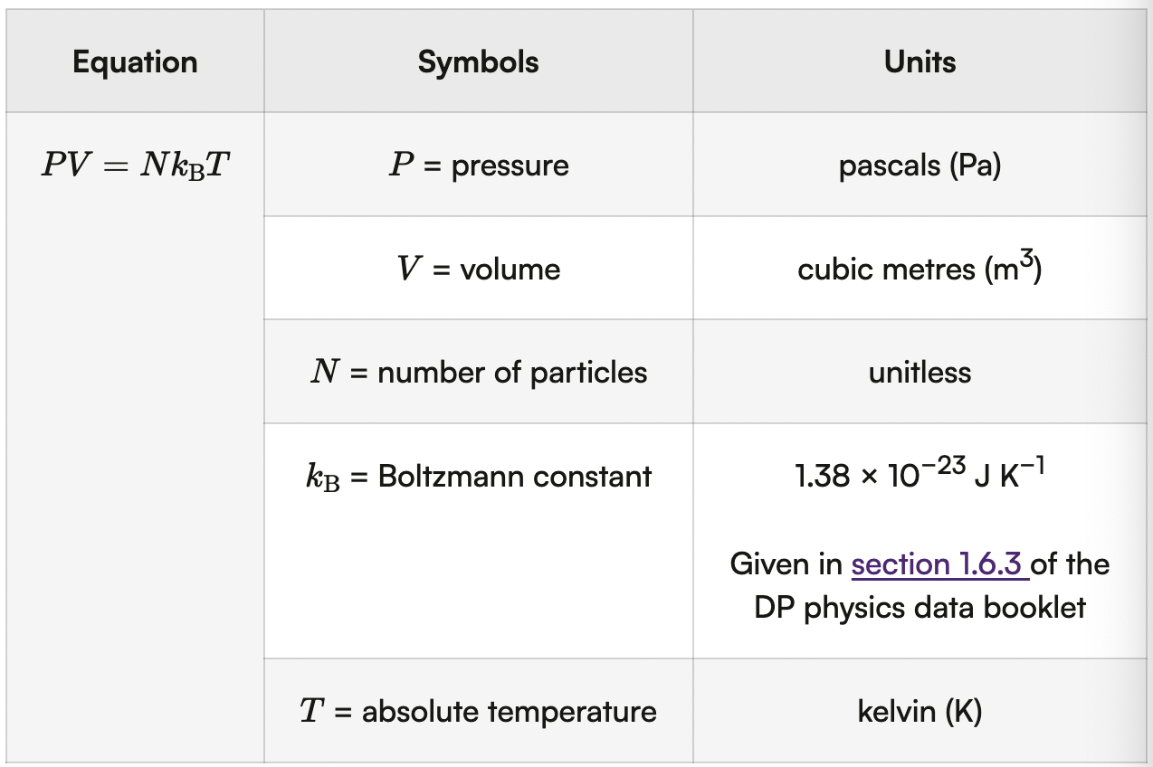The height and width of the screenshot is (767, 1153).
Task: Click the italic P symbol before pressure
Action: 400,166
